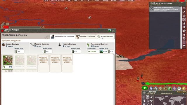Image resolution: width=187 pixels, height=105 pixels.
Task: Select the globe map filter in the minimap panel
Action: 144,97
